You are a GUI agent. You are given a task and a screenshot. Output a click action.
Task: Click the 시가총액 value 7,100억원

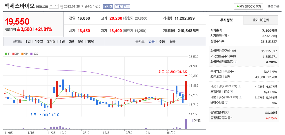269,30
